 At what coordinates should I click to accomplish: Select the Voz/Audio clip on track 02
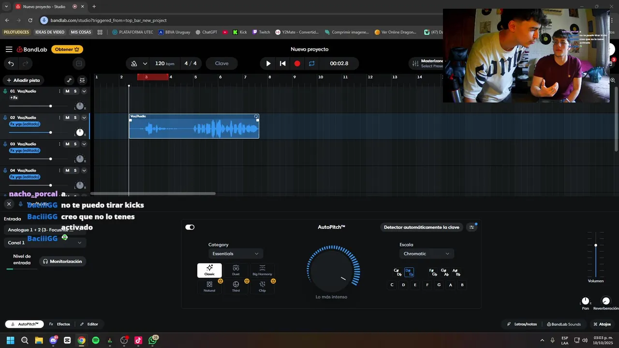(x=194, y=126)
